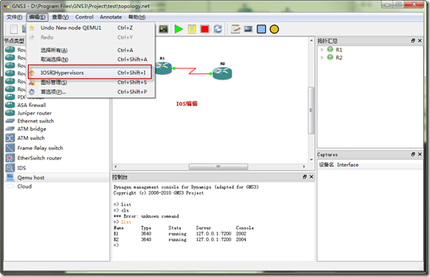Click the R2 router on the canvas
The height and width of the screenshot is (277, 430).
point(222,73)
